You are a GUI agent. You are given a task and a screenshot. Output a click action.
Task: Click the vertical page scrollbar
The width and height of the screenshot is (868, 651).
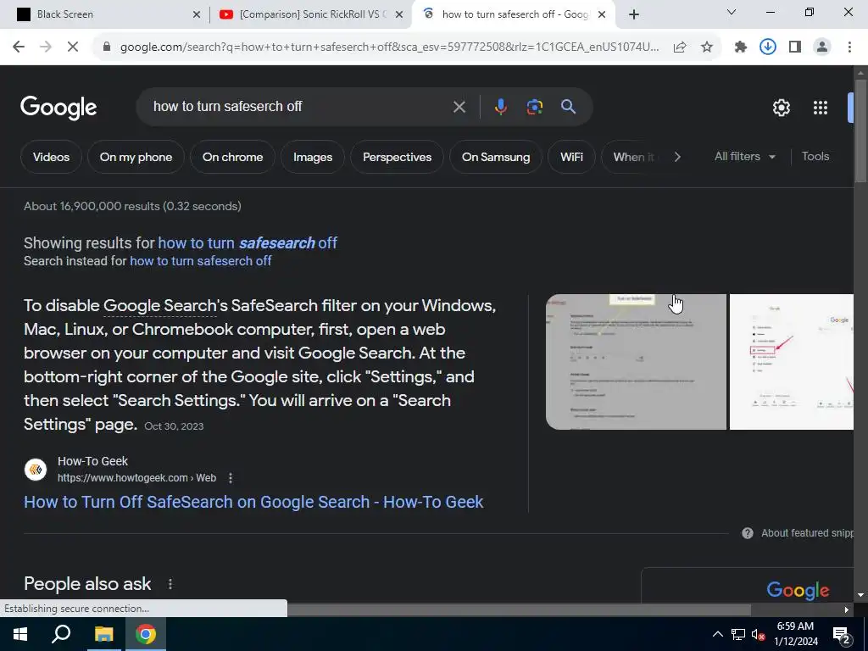coord(860,131)
